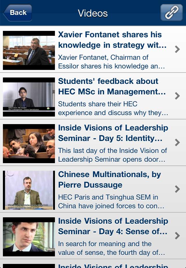This screenshot has width=186, height=268.
Task: Open 'Students' feedback about HEC MSc' title
Action: pos(112,87)
